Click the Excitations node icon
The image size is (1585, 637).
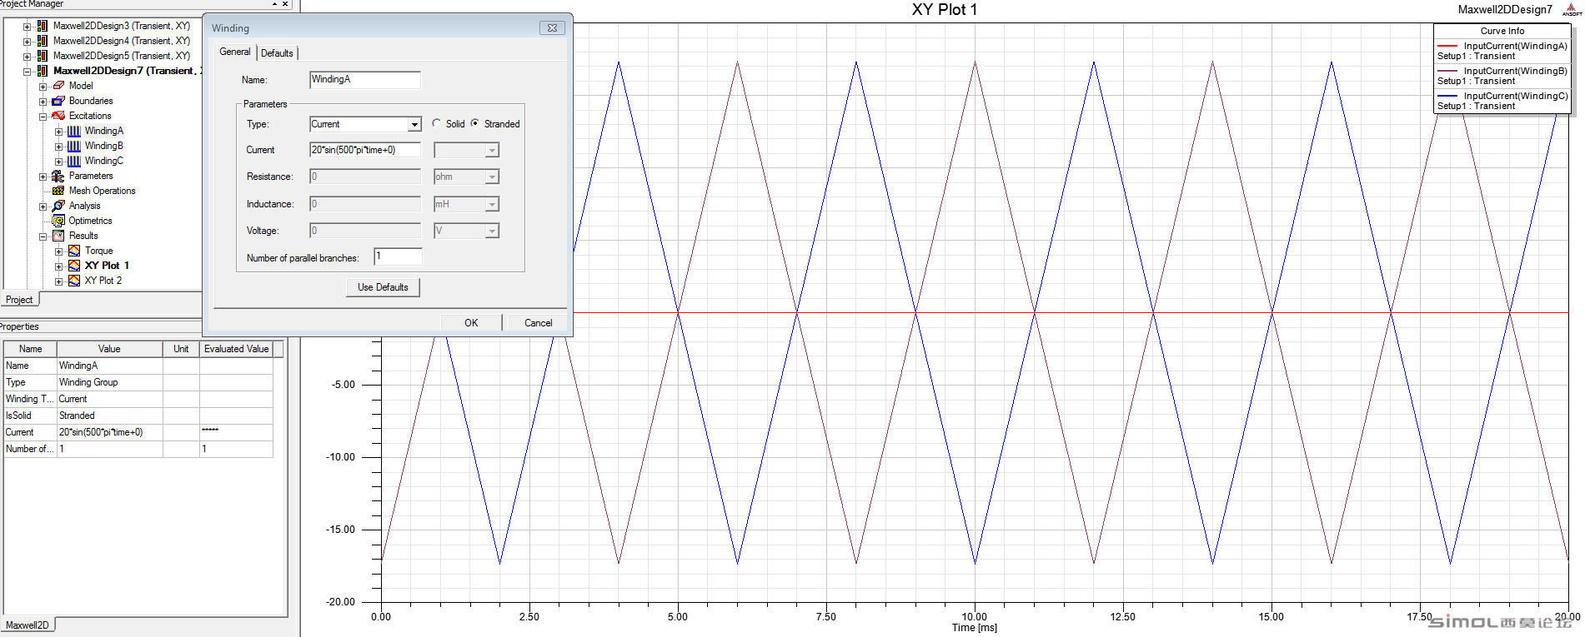58,116
